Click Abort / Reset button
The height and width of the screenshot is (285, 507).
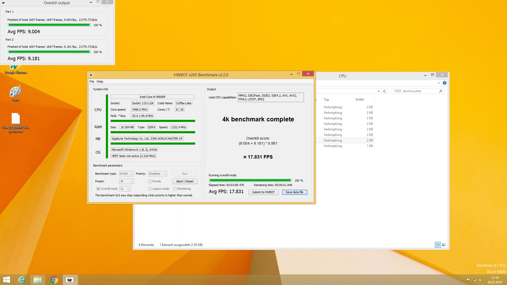coord(185,181)
